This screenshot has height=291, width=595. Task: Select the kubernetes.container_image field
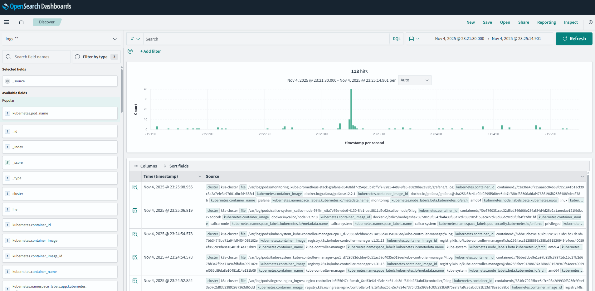tap(60, 240)
